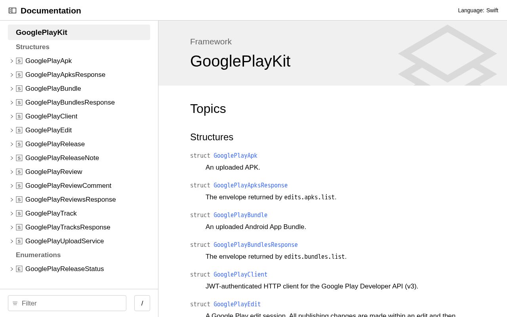Viewport: 507px width, 317px height.
Task: Expand the GooglePlayReview chevron
Action: [11, 172]
